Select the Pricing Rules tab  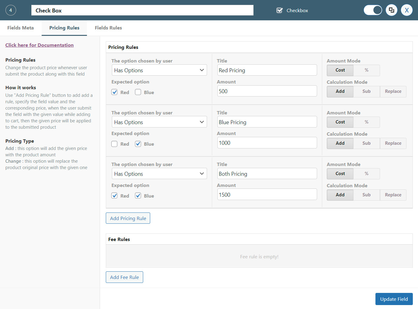point(64,28)
